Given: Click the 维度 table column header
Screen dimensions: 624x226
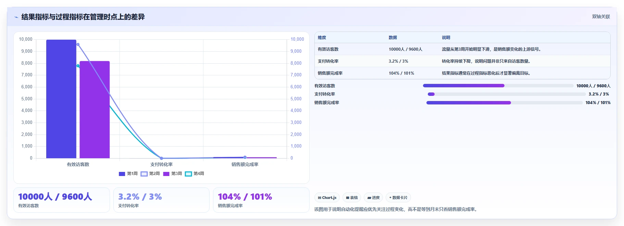Looking at the screenshot, I should click(x=322, y=38).
